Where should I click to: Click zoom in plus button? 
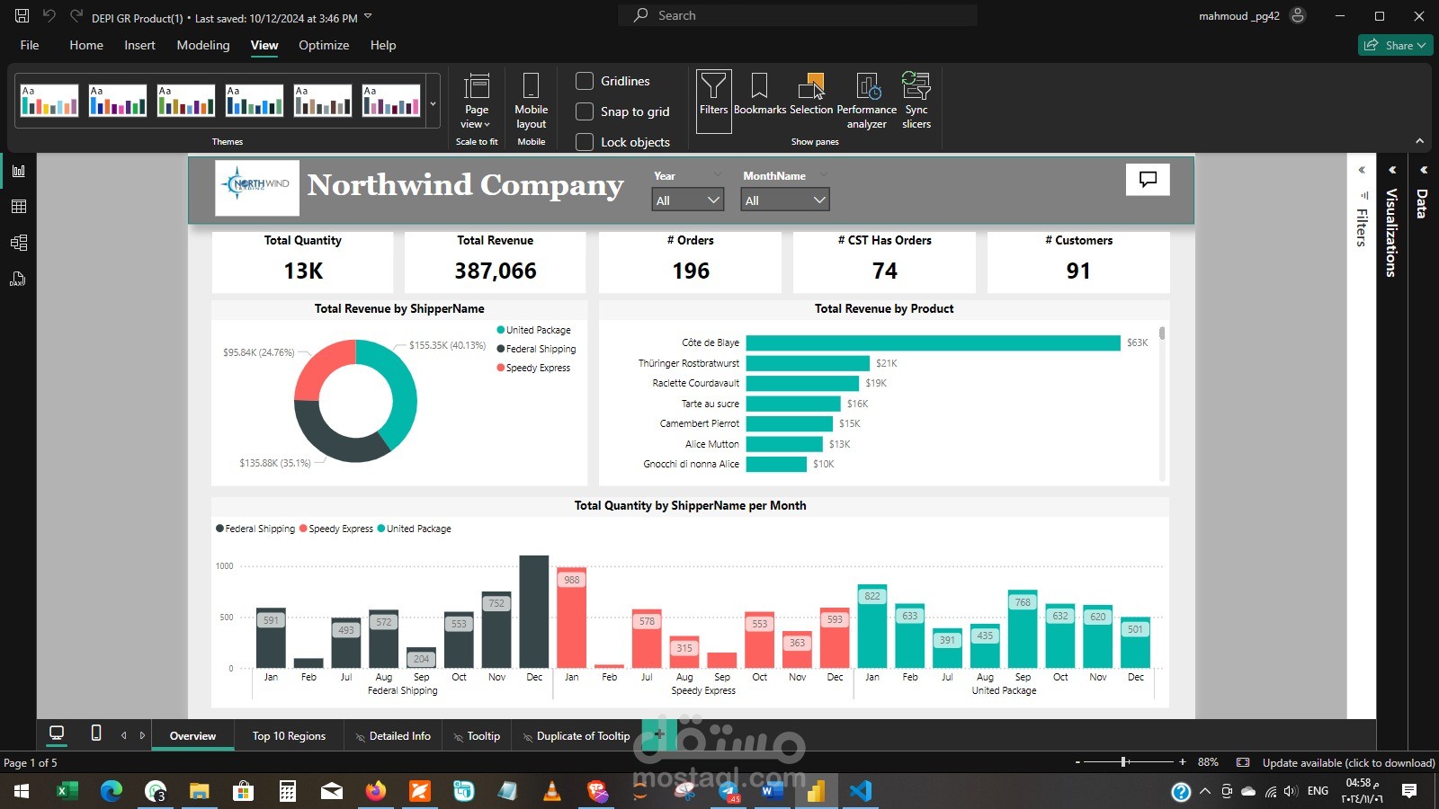[x=1182, y=762]
